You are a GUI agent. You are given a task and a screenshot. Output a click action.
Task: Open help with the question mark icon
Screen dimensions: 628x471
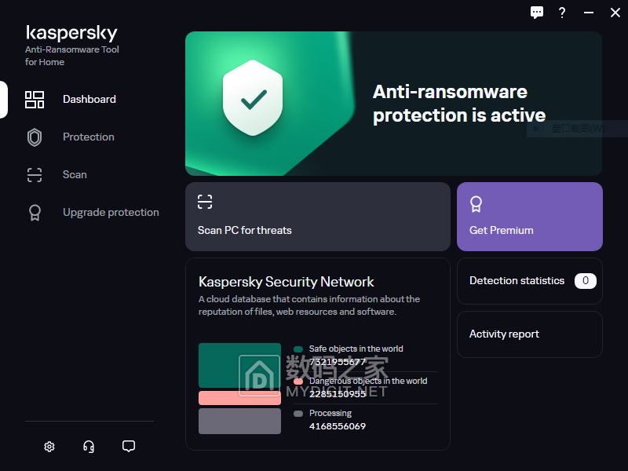[x=562, y=13]
